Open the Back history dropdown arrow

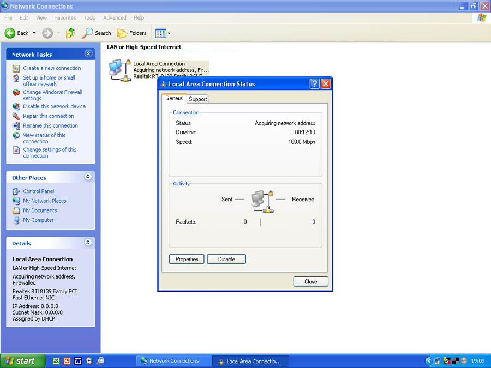click(34, 33)
